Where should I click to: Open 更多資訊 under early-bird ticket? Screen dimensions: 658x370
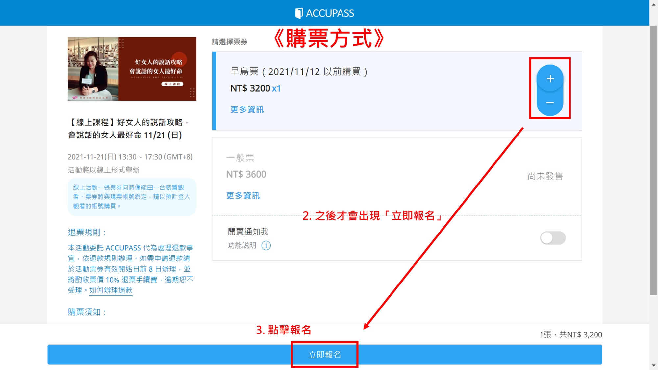coord(247,110)
